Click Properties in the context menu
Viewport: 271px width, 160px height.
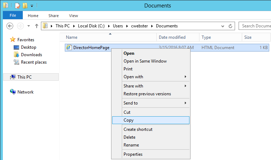click(x=133, y=154)
